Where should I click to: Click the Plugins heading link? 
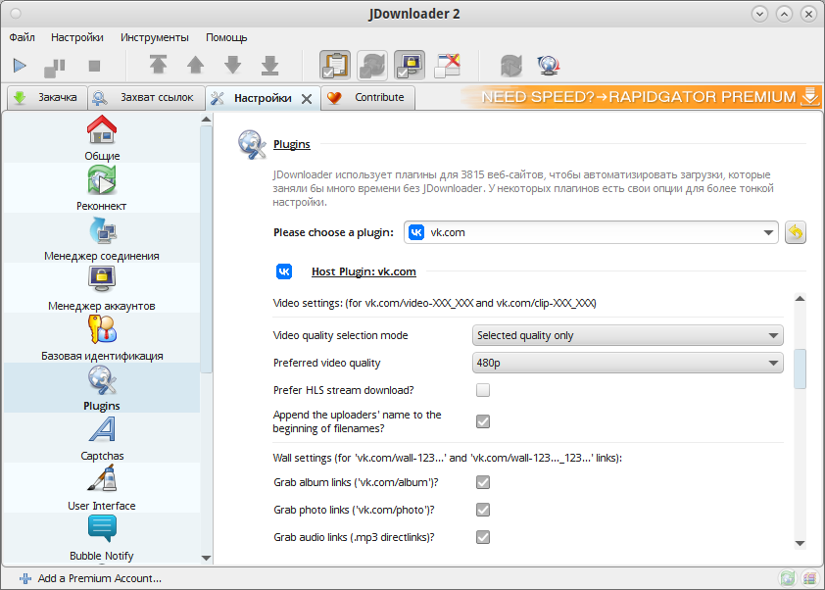pyautogui.click(x=292, y=144)
